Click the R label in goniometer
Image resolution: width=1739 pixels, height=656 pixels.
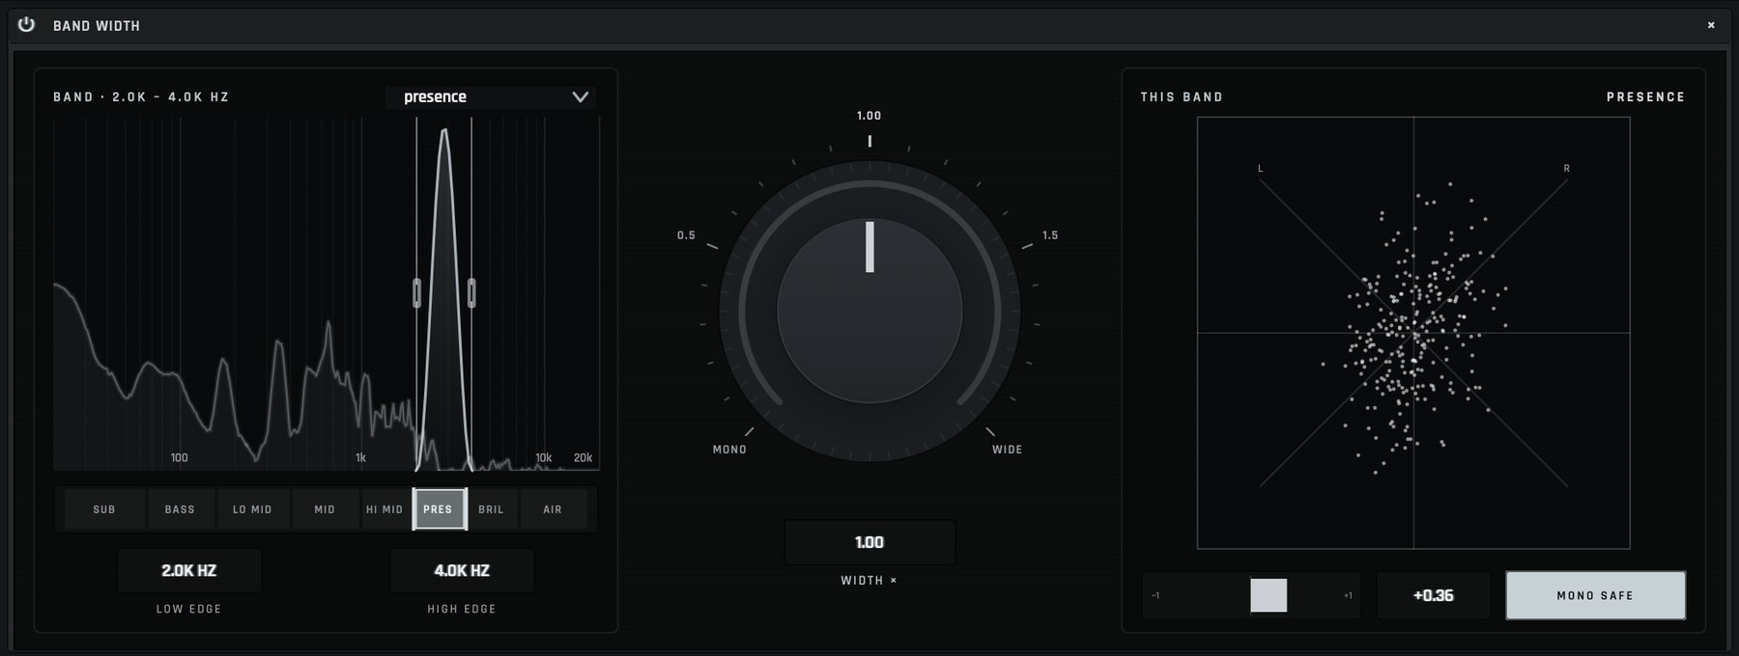[1566, 169]
